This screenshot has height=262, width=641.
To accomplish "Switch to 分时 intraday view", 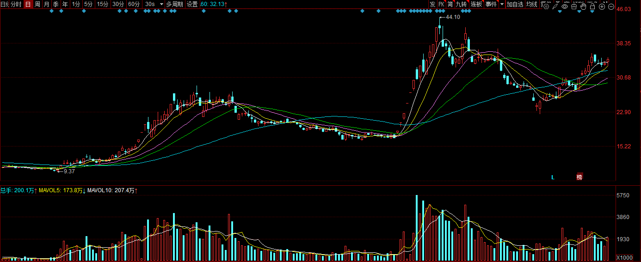I will pyautogui.click(x=16, y=4).
